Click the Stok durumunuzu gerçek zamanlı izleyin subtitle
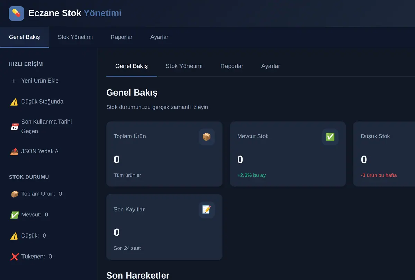Viewport: 415px width, 280px height. click(157, 107)
